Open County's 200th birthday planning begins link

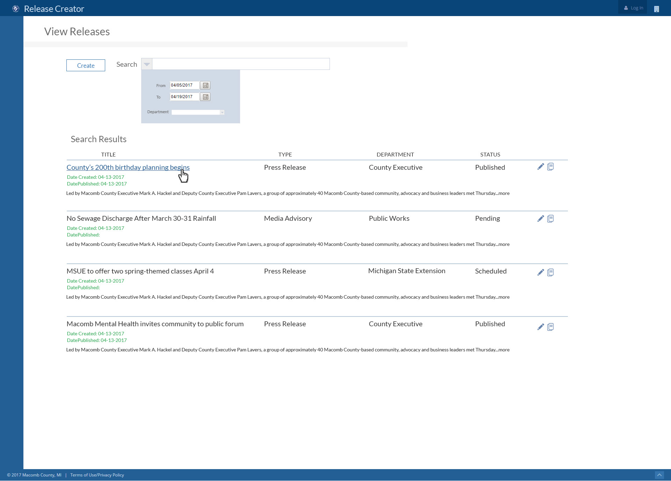(128, 167)
